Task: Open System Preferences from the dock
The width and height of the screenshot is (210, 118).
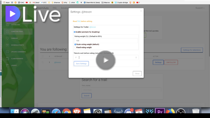Action: click(x=98, y=111)
